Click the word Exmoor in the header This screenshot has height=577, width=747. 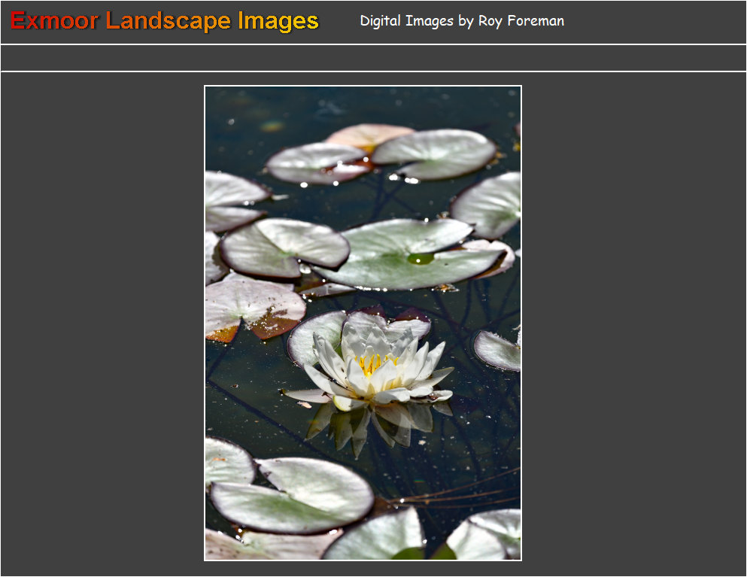54,21
